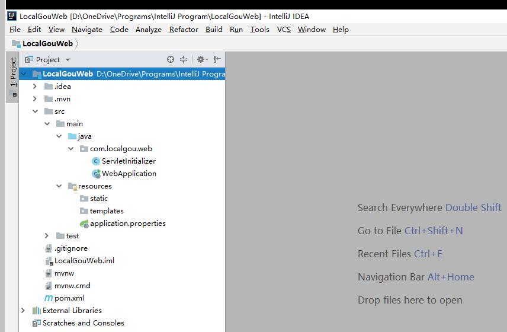The width and height of the screenshot is (507, 332).
Task: Open the Run menu
Action: tap(236, 30)
